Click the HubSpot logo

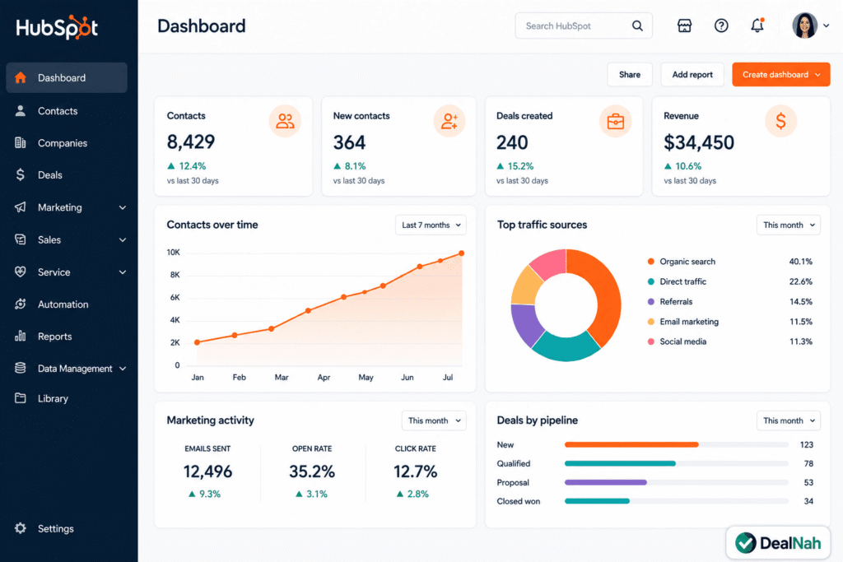[57, 27]
